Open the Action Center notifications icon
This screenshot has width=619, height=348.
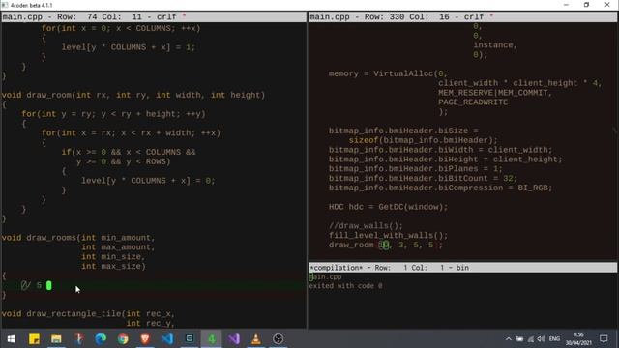click(x=604, y=339)
